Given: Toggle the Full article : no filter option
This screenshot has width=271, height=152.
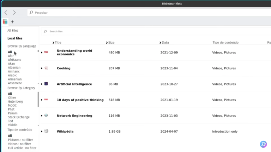Looking at the screenshot, I should (x=22, y=148).
